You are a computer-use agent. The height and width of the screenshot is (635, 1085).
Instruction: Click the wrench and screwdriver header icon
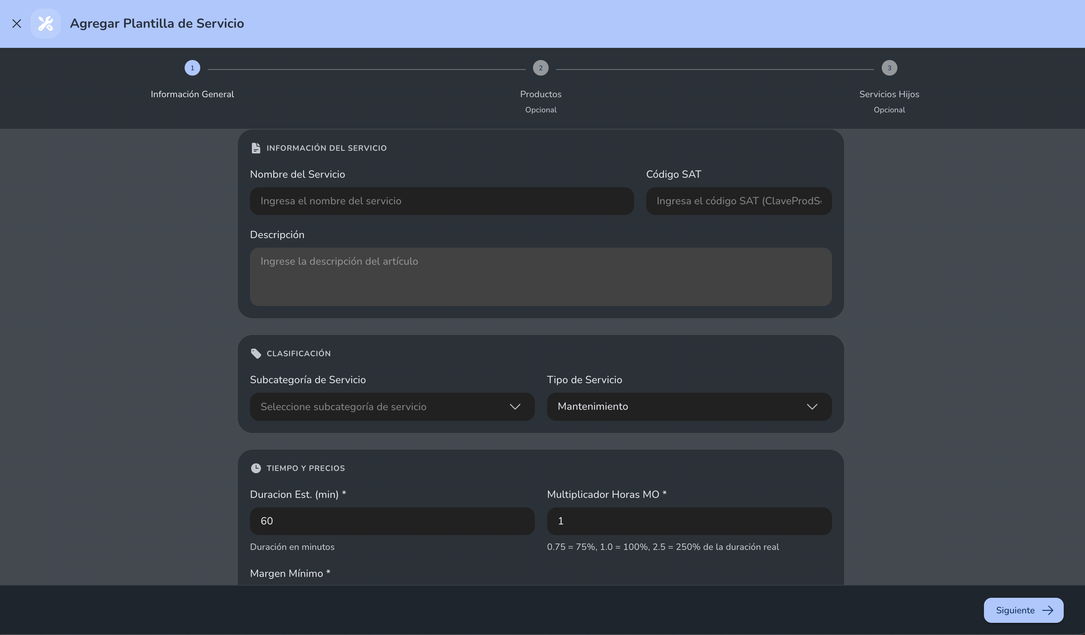click(45, 24)
